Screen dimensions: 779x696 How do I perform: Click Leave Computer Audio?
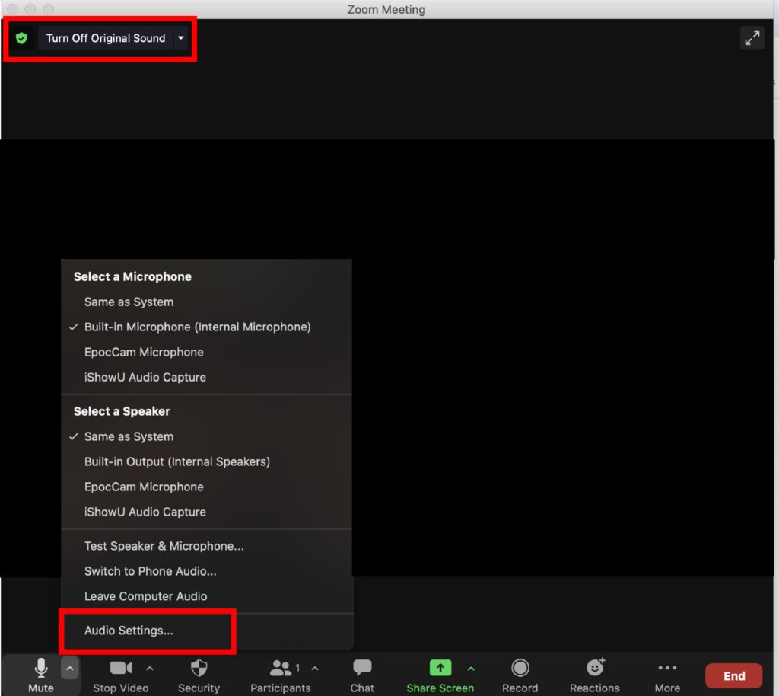[x=206, y=596]
